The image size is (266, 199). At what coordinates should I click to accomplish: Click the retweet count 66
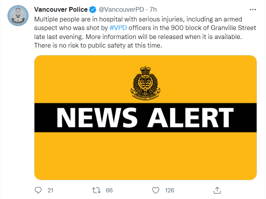[x=109, y=190]
